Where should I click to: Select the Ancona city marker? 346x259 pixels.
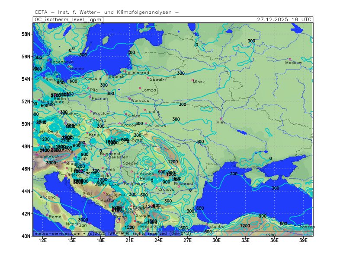click(x=57, y=196)
